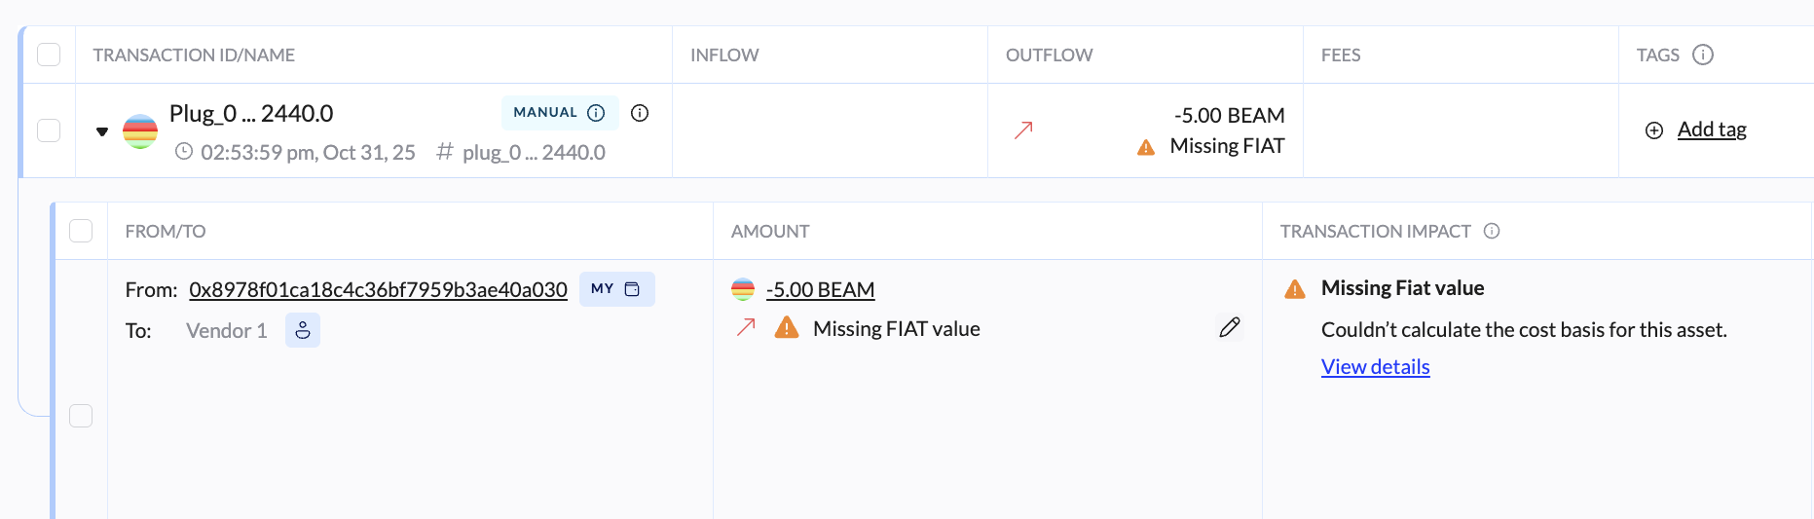Select the From/To detail row checkbox
The height and width of the screenshot is (519, 1814).
81,416
